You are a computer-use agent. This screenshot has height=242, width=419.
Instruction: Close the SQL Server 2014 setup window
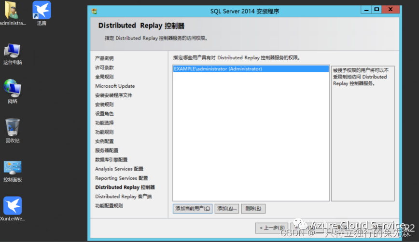391,10
